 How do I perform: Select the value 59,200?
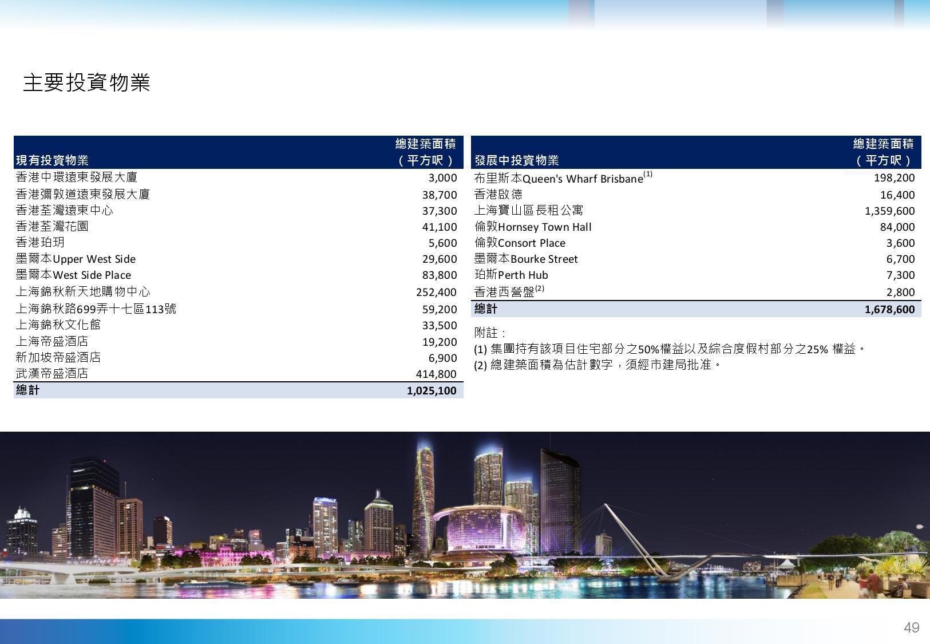click(440, 309)
